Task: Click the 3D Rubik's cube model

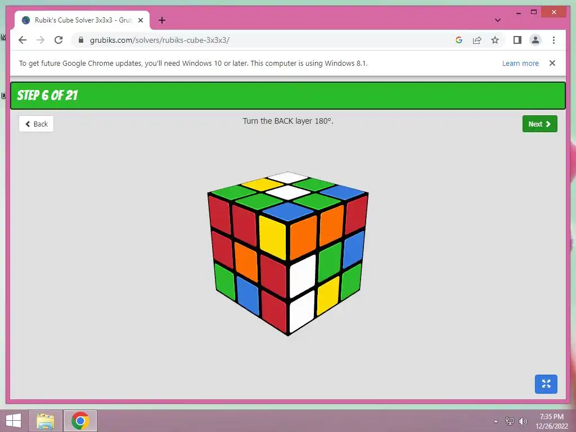Action: click(x=288, y=254)
